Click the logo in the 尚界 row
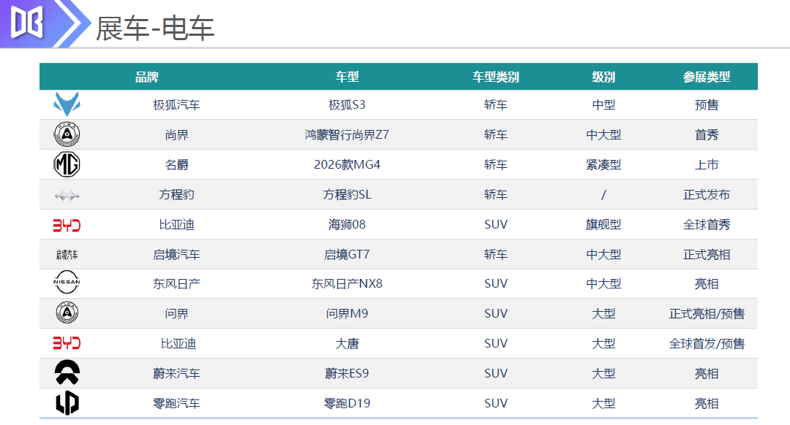This screenshot has height=425, width=790. (x=67, y=134)
